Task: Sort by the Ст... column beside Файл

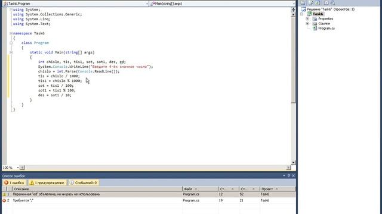Action: tap(229, 189)
